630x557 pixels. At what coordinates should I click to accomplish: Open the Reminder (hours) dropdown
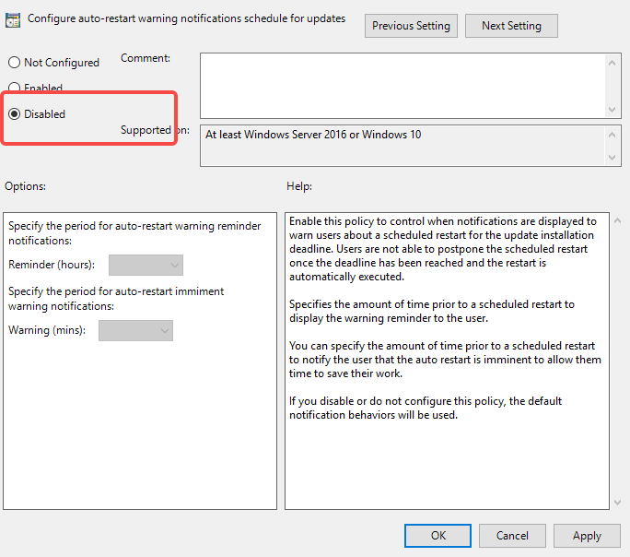[146, 265]
